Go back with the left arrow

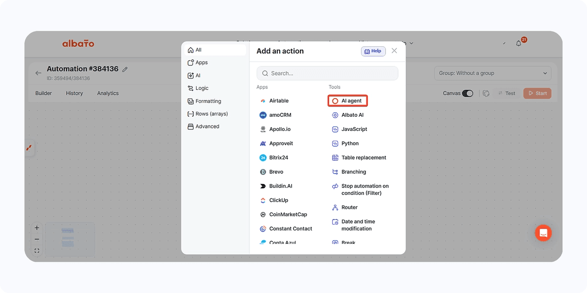tap(38, 73)
